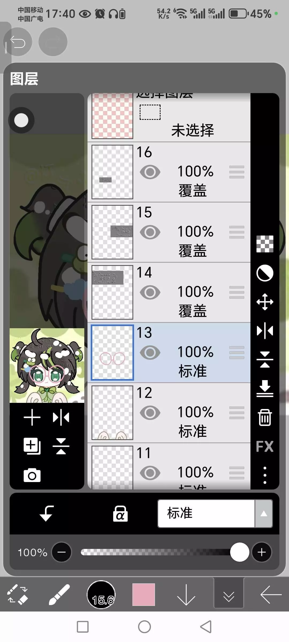Open the FX filter menu
The width and height of the screenshot is (289, 642).
[265, 446]
